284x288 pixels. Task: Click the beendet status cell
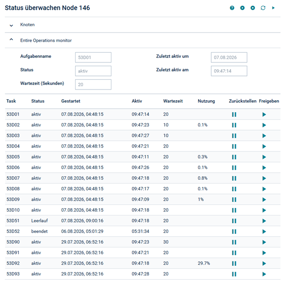[39, 231]
